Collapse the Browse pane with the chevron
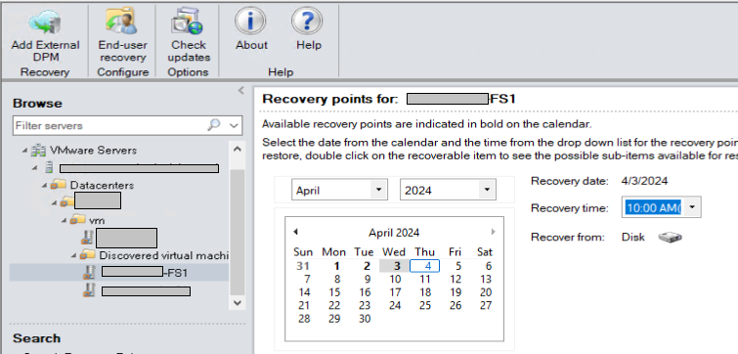Screen dimensions: 738x354 241,90
